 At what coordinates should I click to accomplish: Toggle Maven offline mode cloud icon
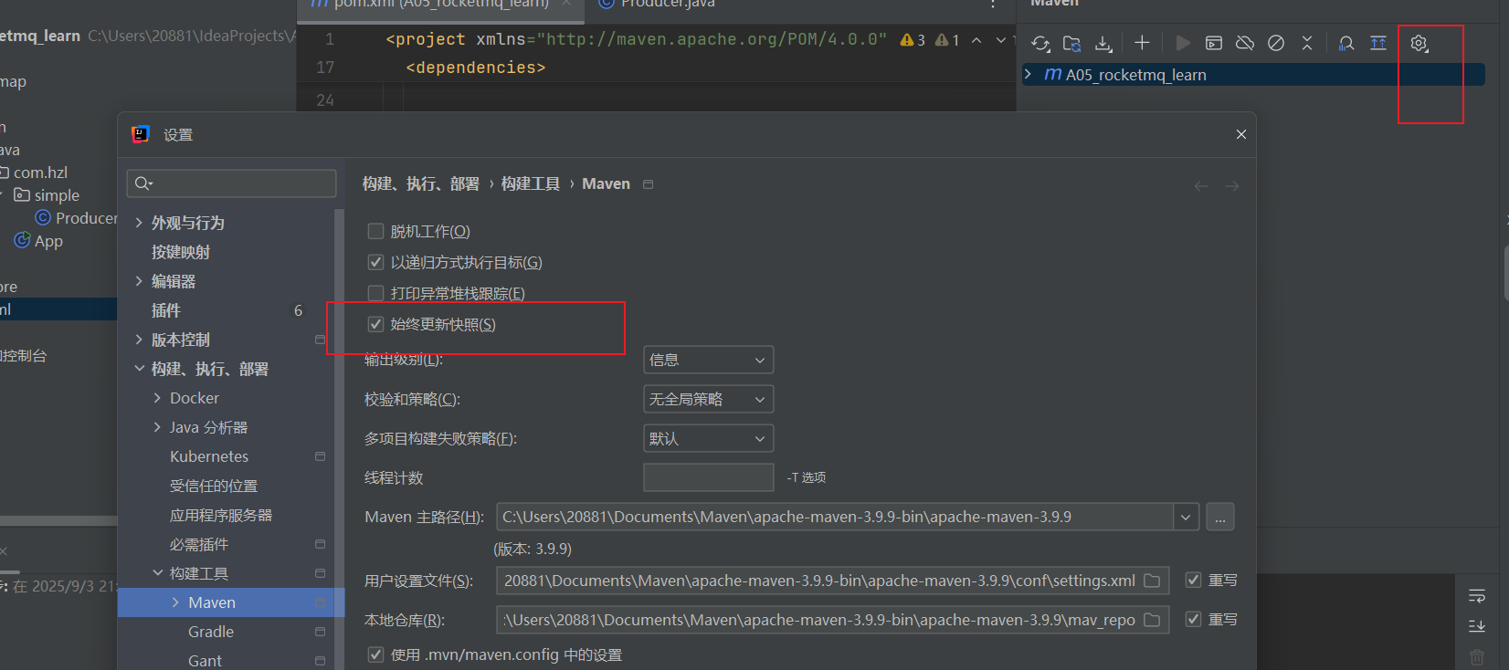click(1245, 43)
